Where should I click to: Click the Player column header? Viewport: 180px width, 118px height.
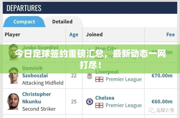[x=12, y=35]
